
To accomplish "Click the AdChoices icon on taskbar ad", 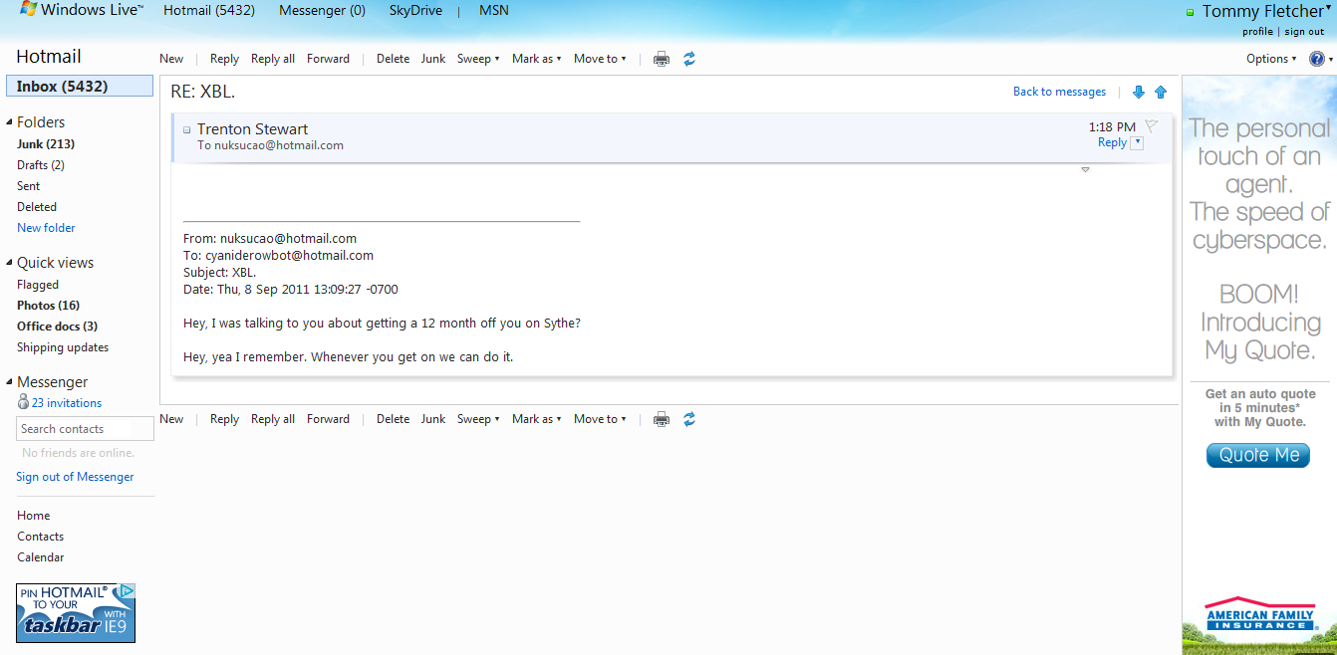I will pos(127,590).
